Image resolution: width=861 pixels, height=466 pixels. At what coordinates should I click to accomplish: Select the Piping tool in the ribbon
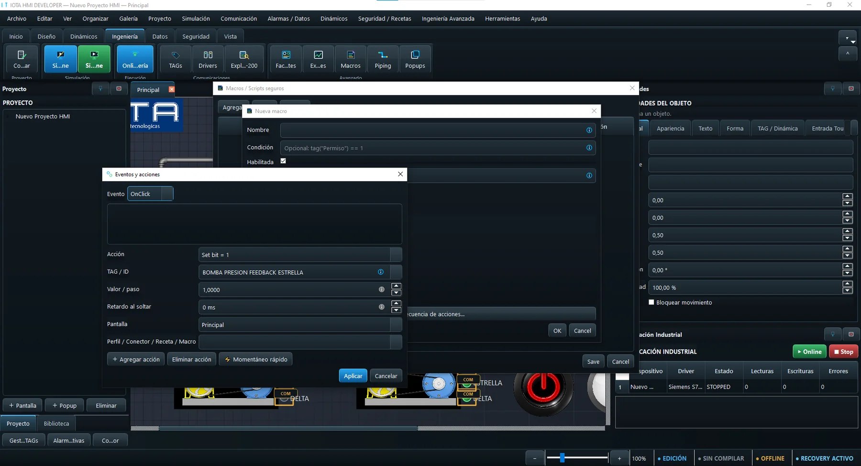[x=383, y=59]
